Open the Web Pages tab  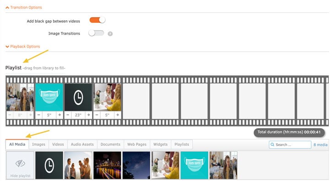137,144
